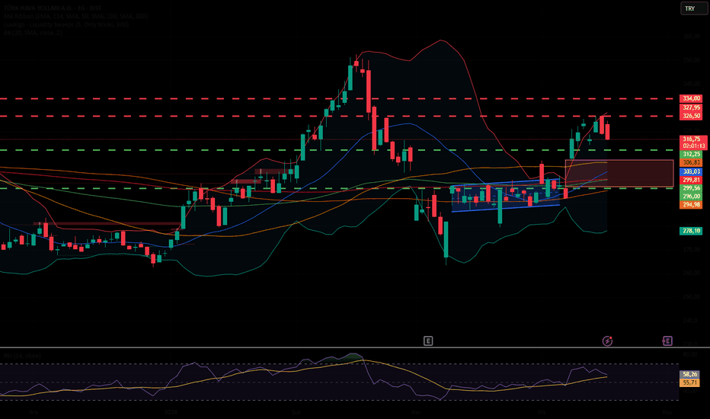Select the LuxAlgo Liquidity Sweeps legend
This screenshot has height=419, width=710.
(66, 24)
